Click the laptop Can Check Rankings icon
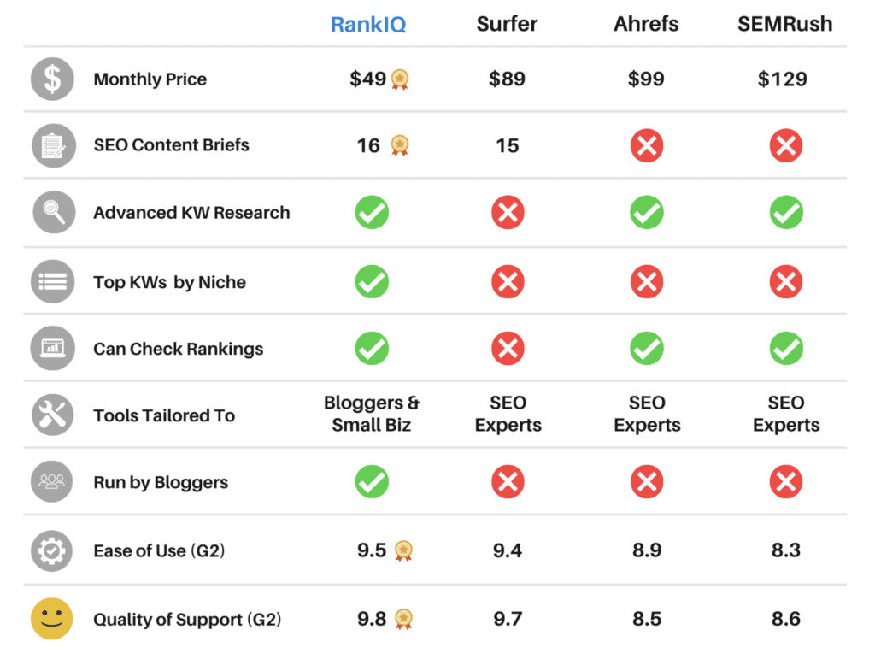The image size is (875, 671). coord(53,349)
